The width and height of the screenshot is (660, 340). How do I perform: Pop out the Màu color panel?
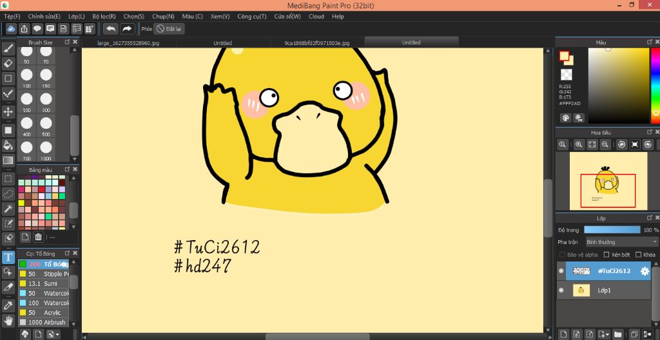coord(649,42)
